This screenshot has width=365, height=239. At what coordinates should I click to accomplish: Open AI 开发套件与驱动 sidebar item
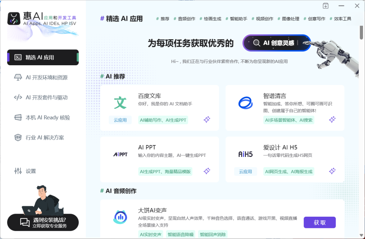(46, 97)
